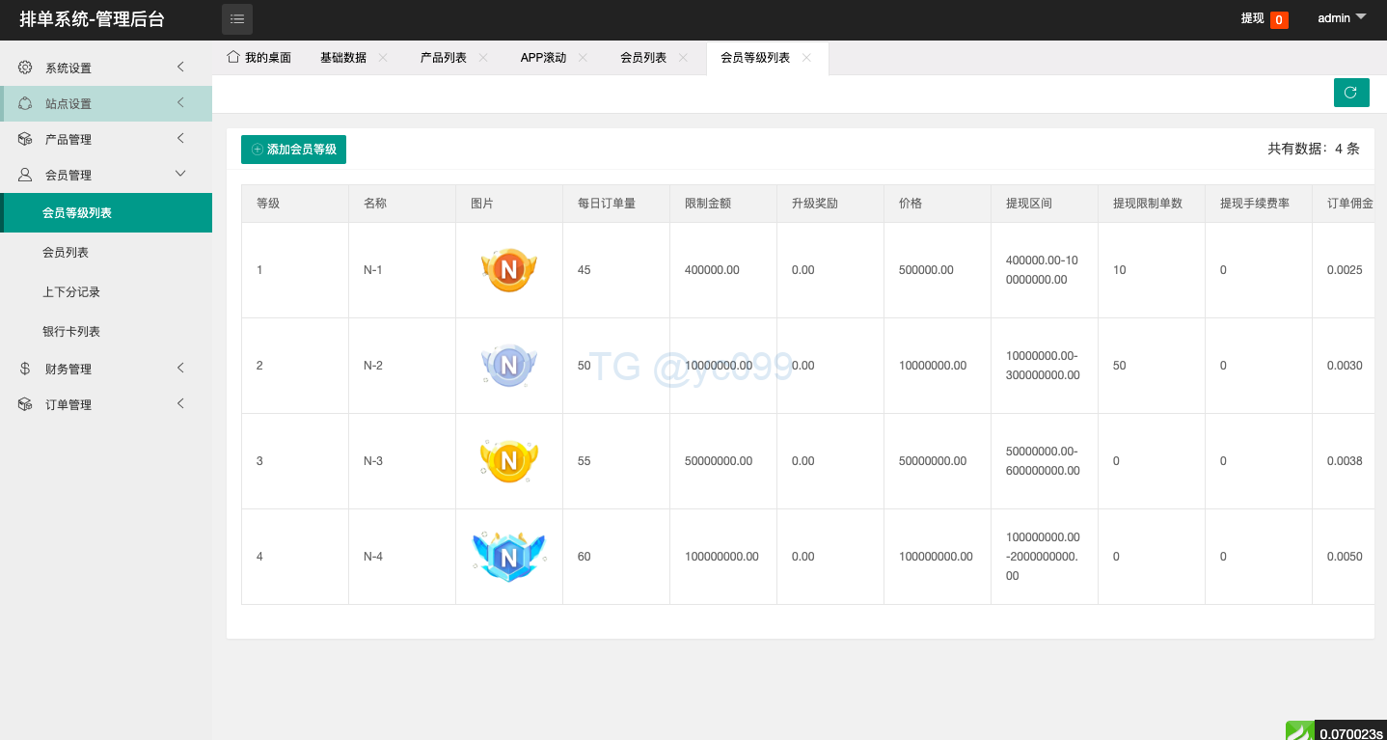Click the sidebar collapse hamburger icon
The width and height of the screenshot is (1387, 740).
point(237,19)
